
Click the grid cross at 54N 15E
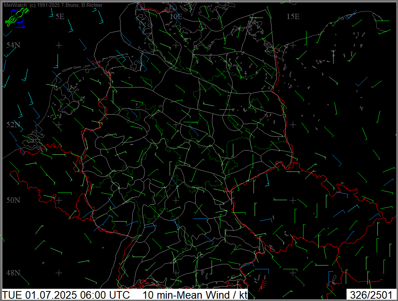(293, 45)
